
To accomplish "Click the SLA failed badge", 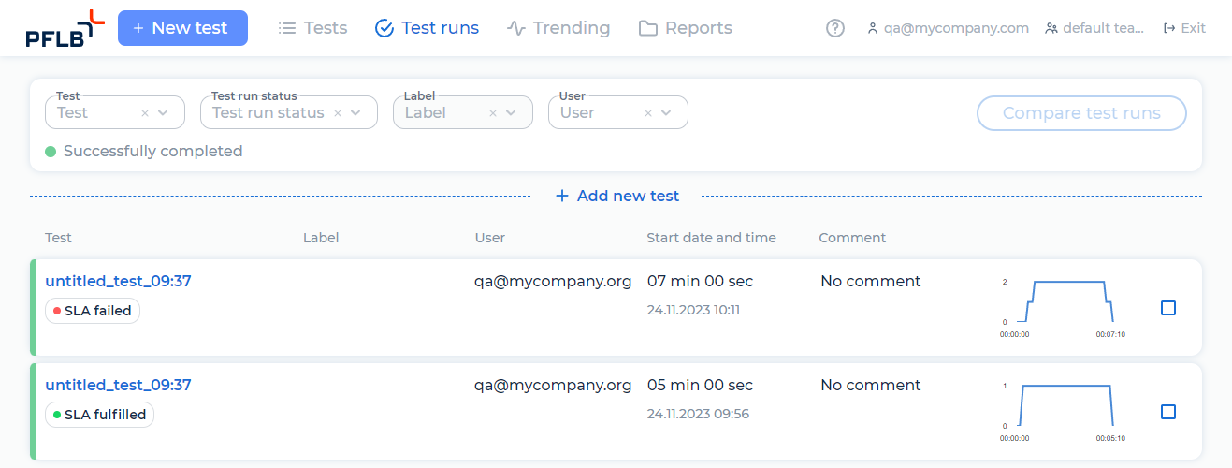I will (x=93, y=311).
